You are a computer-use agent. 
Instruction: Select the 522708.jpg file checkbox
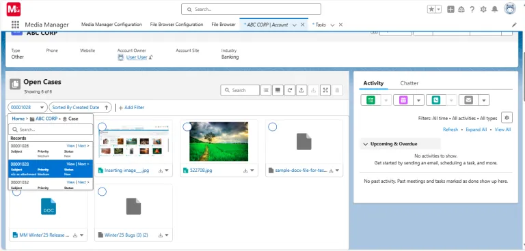(187, 127)
